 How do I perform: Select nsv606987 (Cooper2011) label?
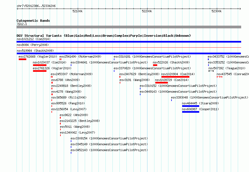pos(200,109)
